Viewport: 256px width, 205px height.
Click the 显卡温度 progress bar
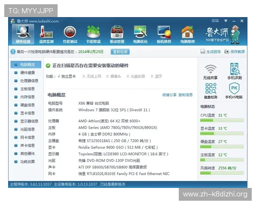click(x=222, y=134)
